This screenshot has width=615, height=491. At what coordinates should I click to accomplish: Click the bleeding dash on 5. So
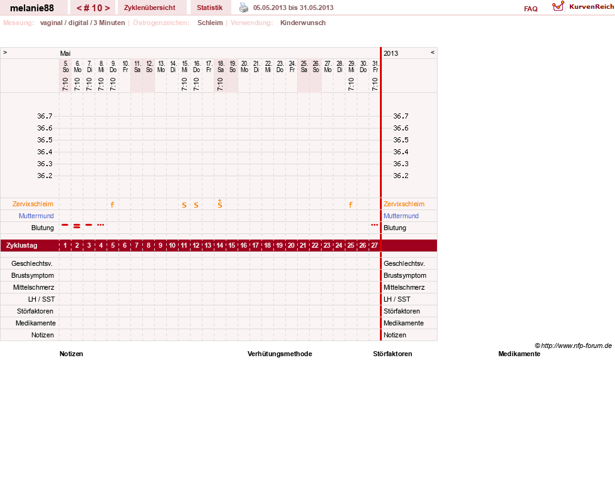point(65,224)
